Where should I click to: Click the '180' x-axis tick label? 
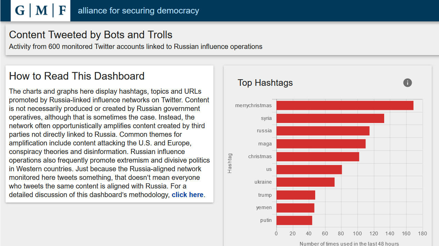click(422, 234)
